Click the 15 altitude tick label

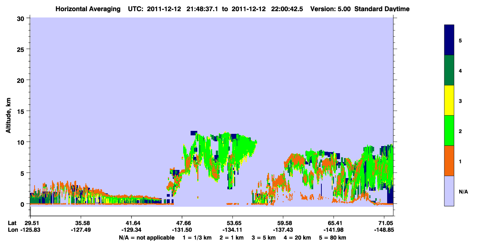pos(22,111)
